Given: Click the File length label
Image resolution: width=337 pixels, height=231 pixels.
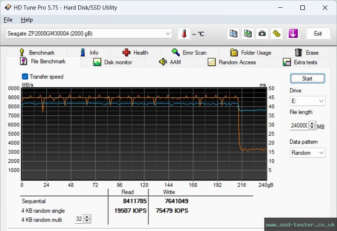Looking at the screenshot, I should tap(301, 112).
